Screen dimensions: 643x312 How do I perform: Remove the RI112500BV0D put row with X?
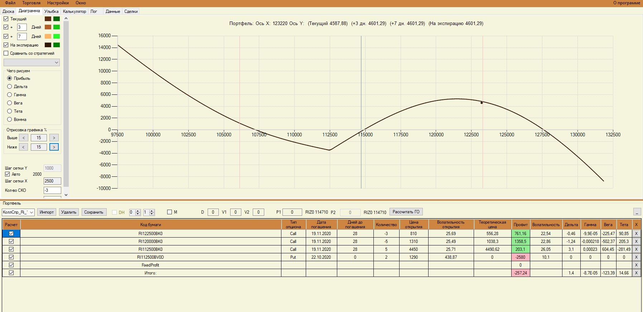(x=636, y=257)
